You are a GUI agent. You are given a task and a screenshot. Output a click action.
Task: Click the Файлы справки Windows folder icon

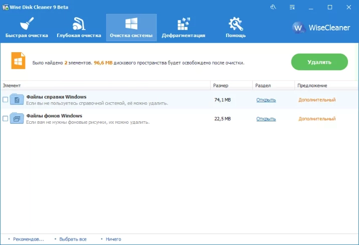tap(17, 100)
